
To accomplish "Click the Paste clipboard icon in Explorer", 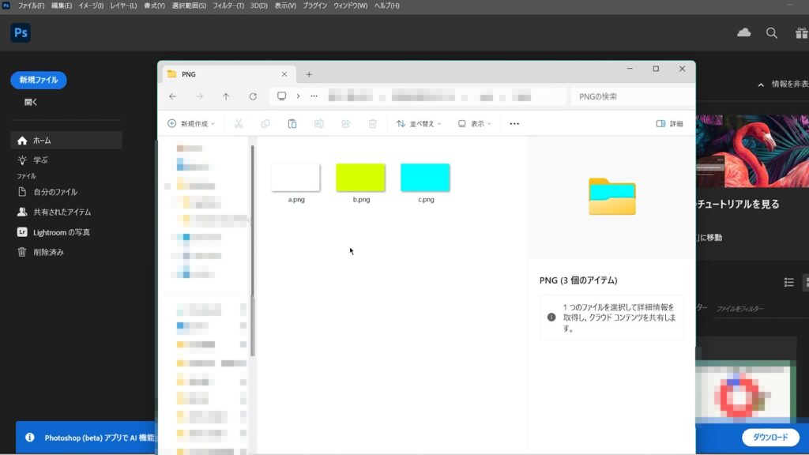I will click(x=292, y=124).
